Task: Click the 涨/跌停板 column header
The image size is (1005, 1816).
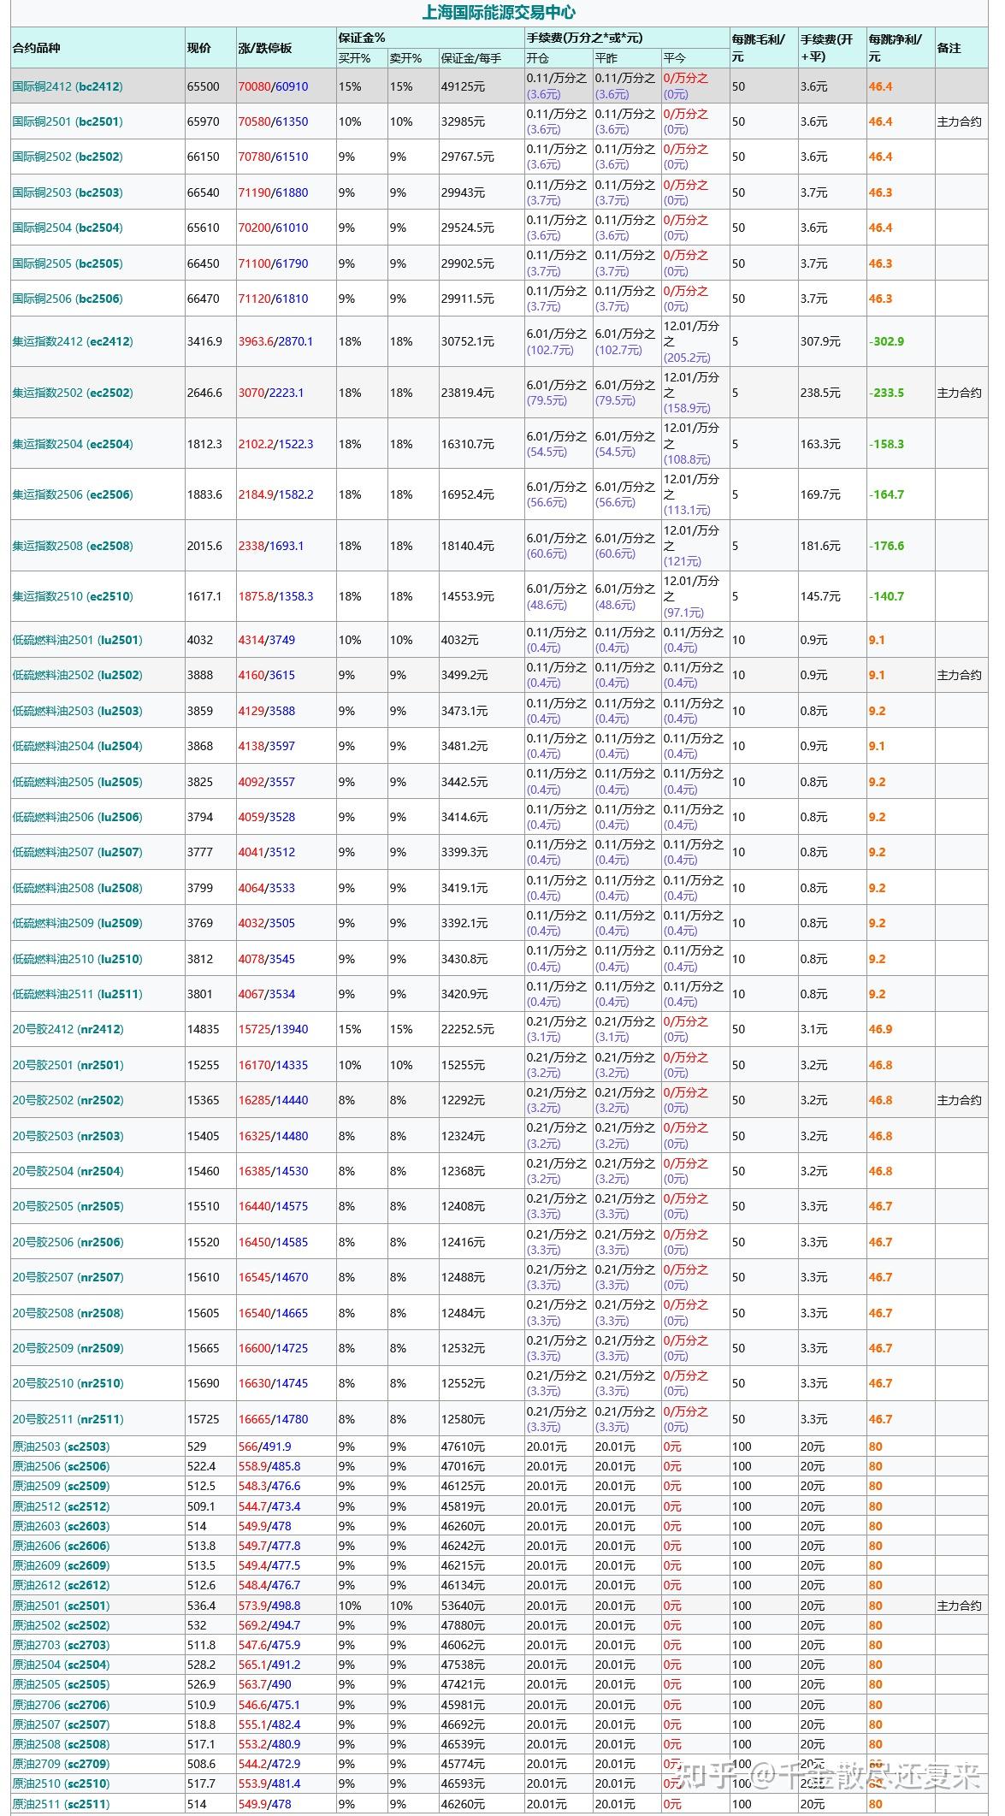Action: [265, 48]
